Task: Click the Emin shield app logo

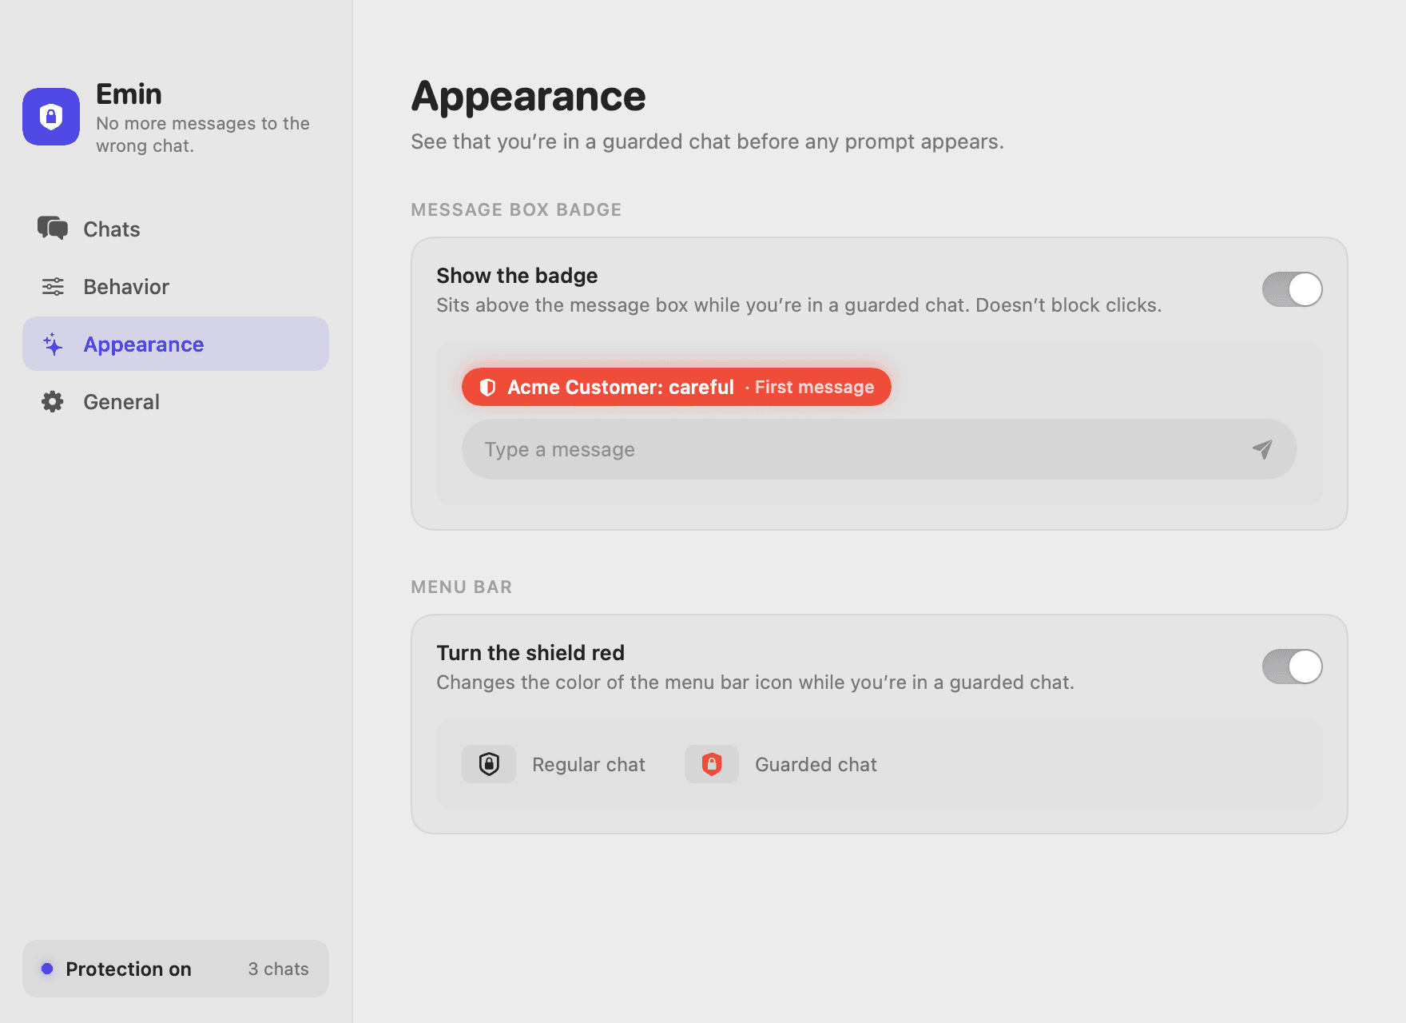Action: [x=51, y=117]
